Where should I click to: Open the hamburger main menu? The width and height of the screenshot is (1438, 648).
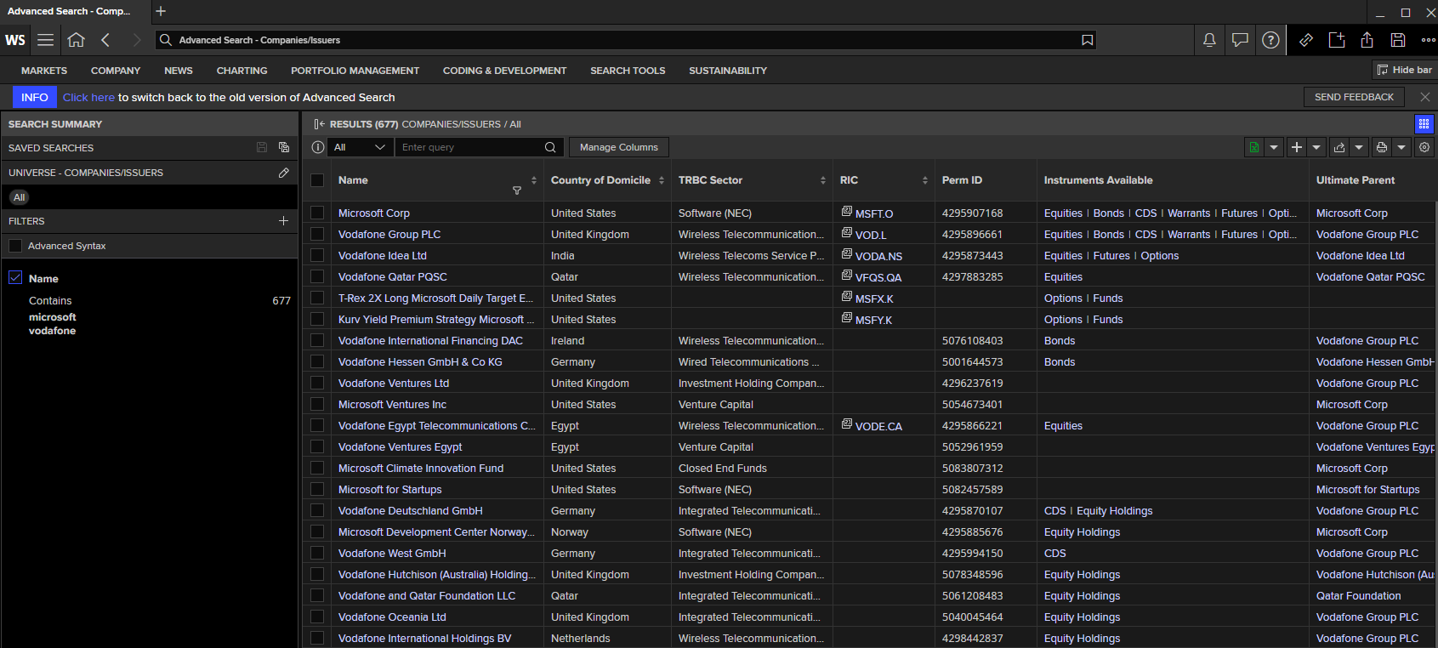(45, 40)
